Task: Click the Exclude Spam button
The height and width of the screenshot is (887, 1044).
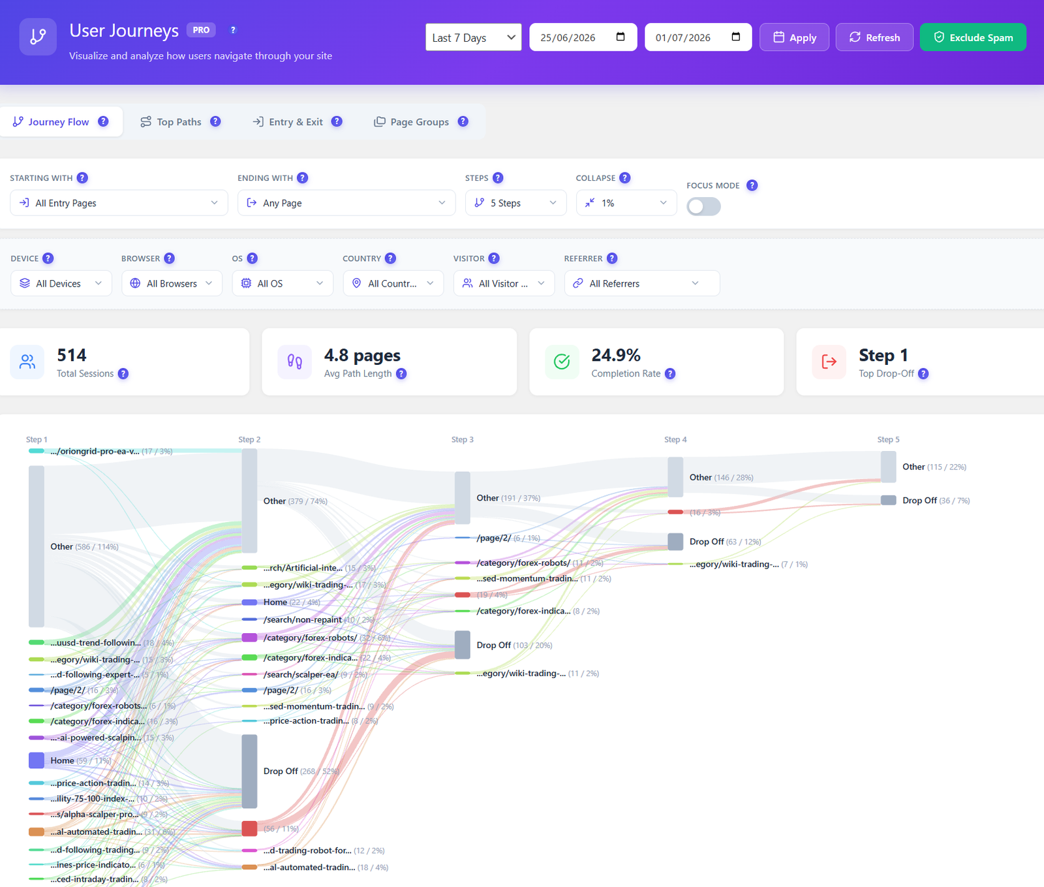Action: 973,37
